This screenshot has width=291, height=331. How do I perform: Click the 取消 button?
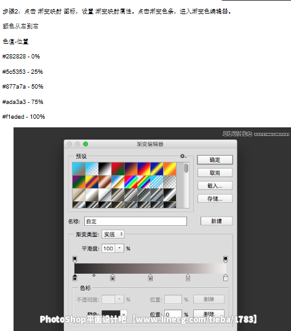(x=215, y=173)
